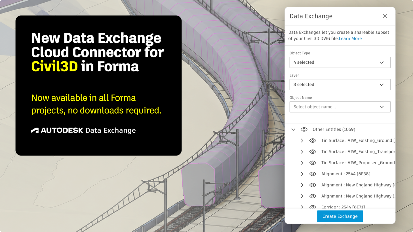Viewport: 413px width, 232px height.
Task: Toggle eye icon for second New England Highway alignment
Action: (x=313, y=196)
